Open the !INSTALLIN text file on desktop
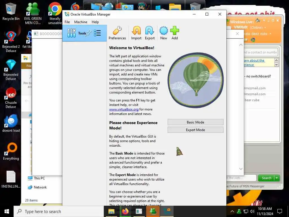 point(11,179)
